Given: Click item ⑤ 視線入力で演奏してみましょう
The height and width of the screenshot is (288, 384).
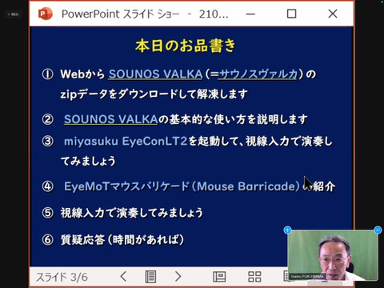Looking at the screenshot, I should tap(122, 213).
